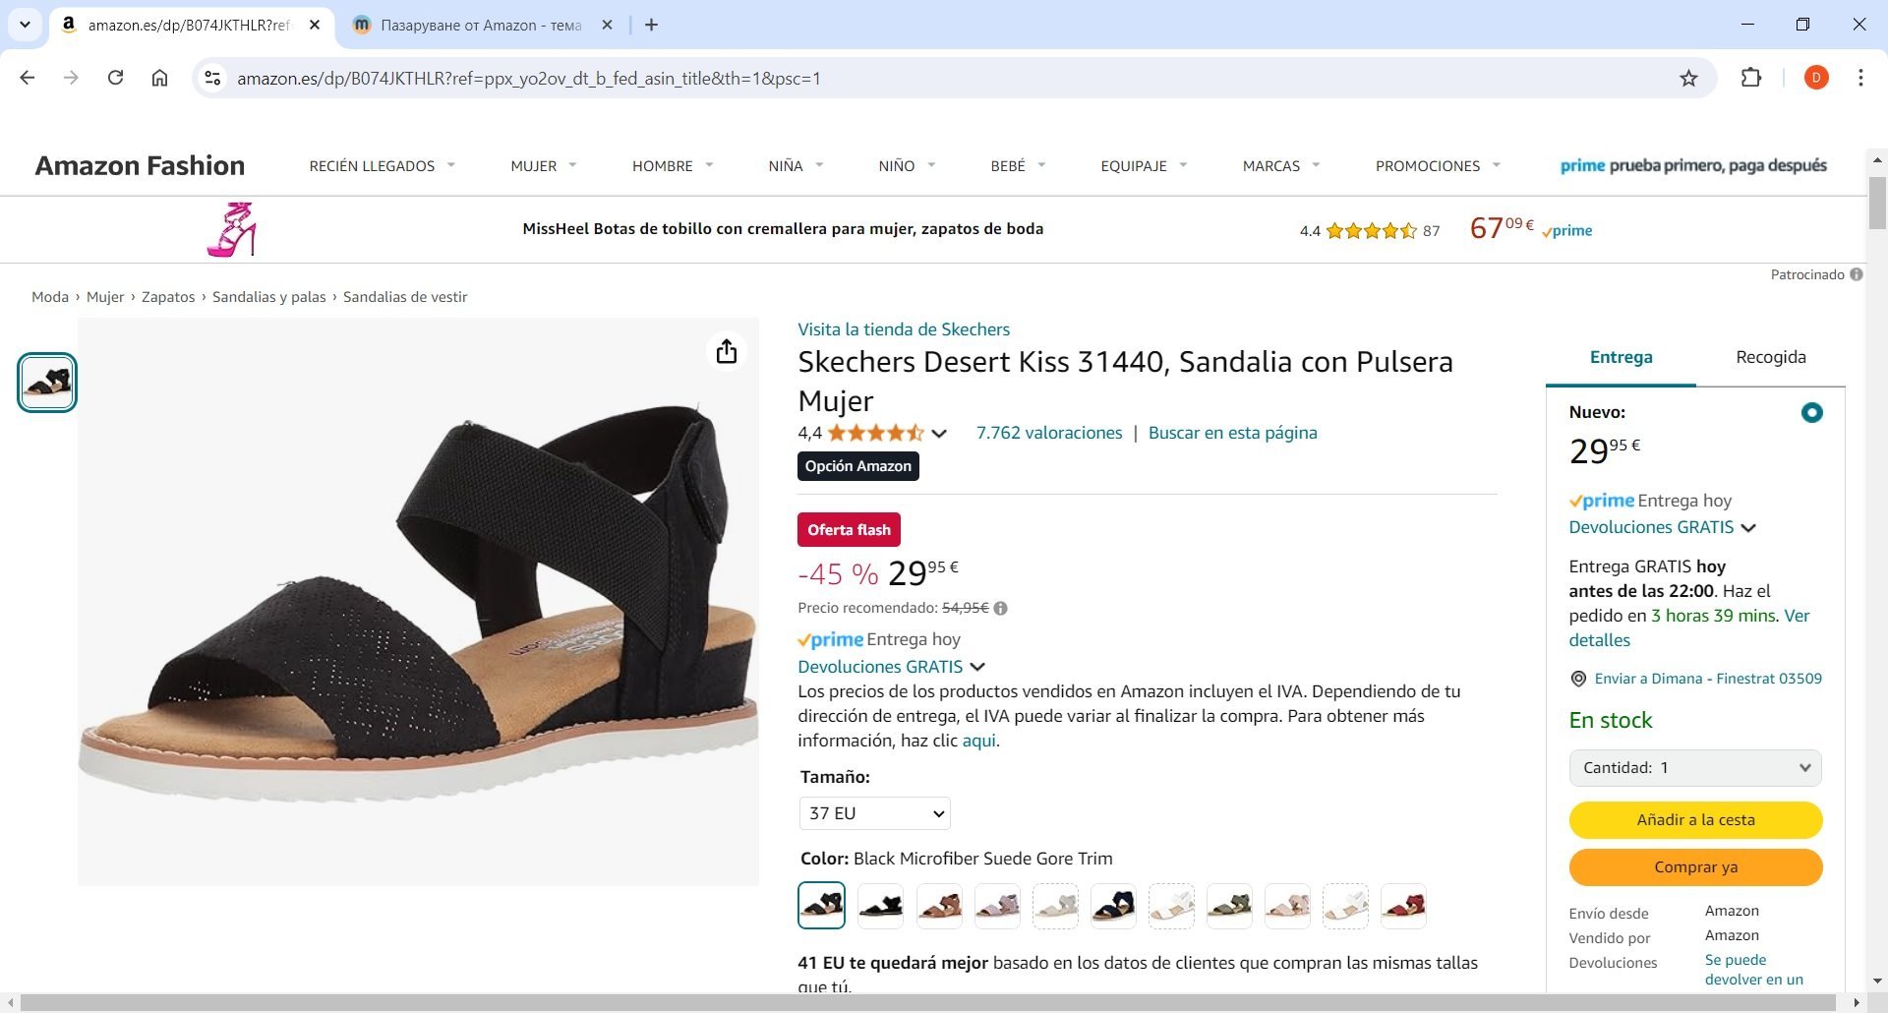Expand the MUJER navigation menu
Image resolution: width=1888 pixels, height=1013 pixels.
543,166
